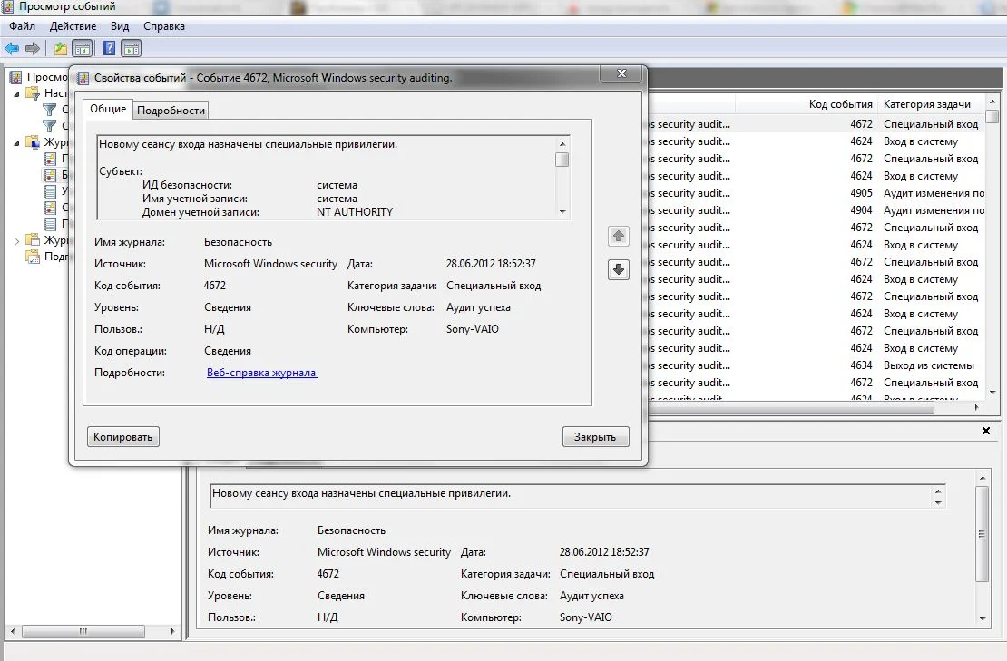This screenshot has height=661, width=1007.
Task: Click the System log icon labeled С under Журналы
Action: [50, 208]
